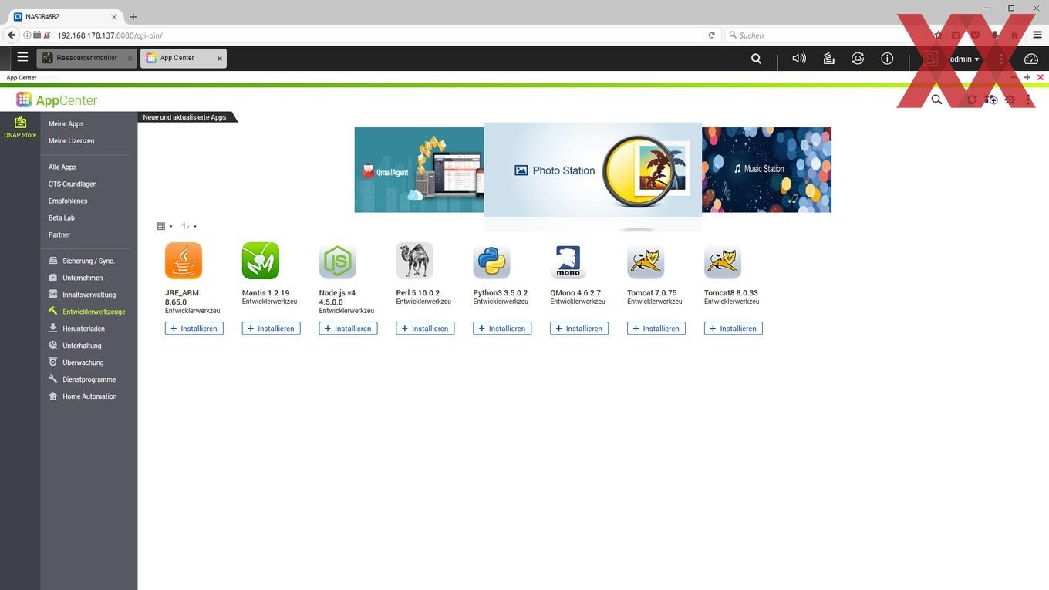Install QMono 4.6.2.7

click(579, 329)
